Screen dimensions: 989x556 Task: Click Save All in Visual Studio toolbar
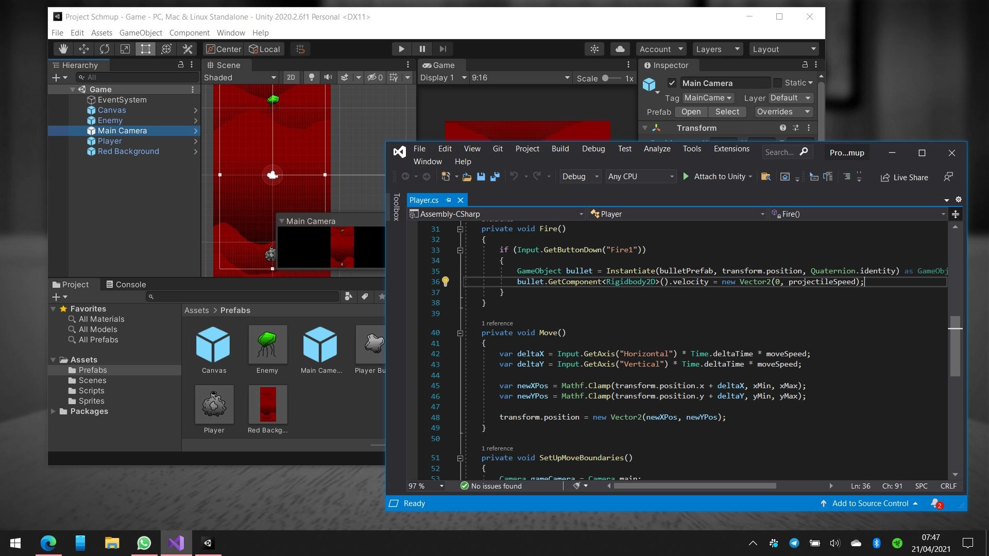[x=495, y=177]
